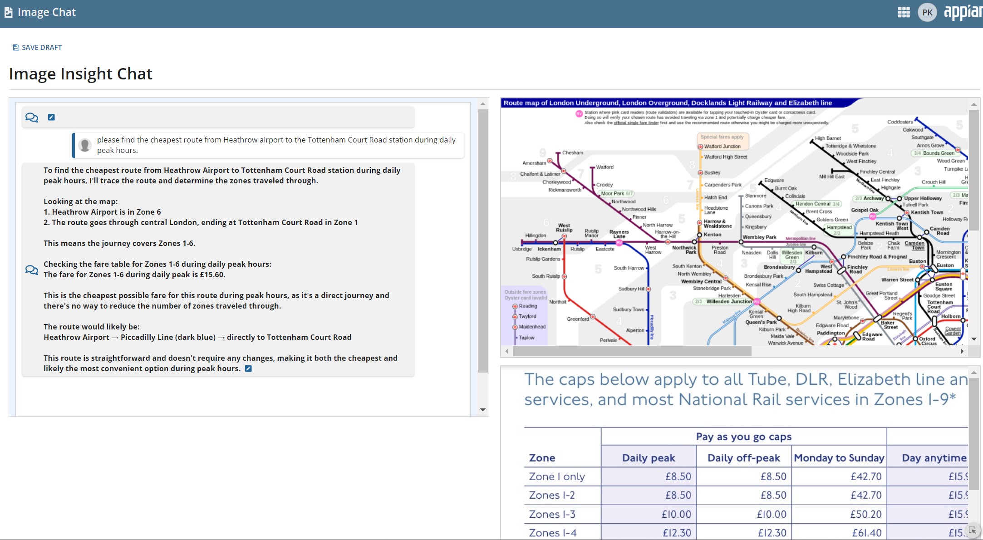Click the 'Zones I-2' row label

tap(551, 495)
